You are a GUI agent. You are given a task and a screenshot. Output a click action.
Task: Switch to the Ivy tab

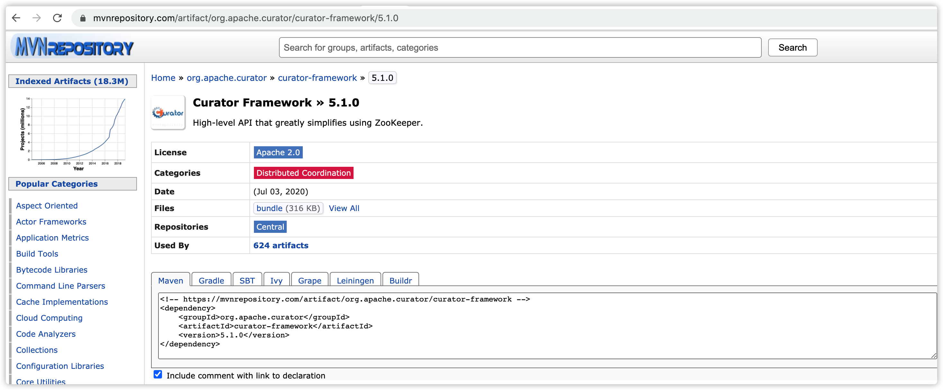pyautogui.click(x=276, y=280)
